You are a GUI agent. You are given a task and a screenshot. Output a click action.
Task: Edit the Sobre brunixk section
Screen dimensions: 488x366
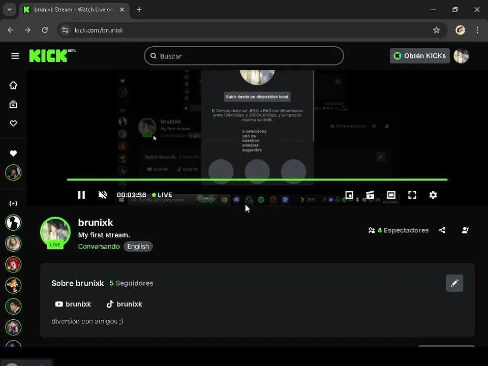tap(454, 283)
